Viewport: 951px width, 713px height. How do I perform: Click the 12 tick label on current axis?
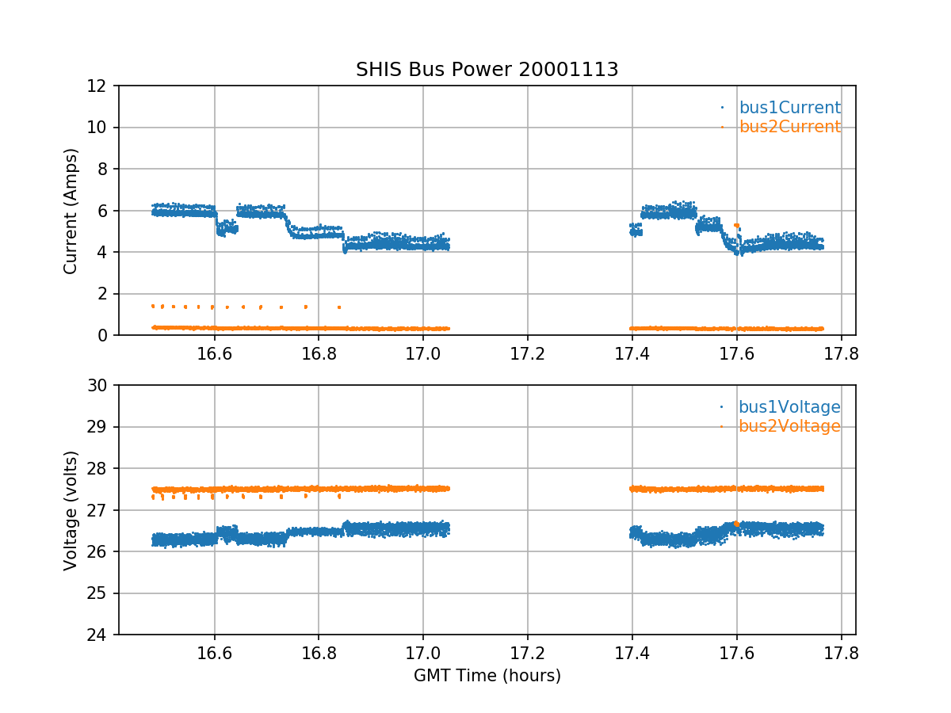click(100, 86)
